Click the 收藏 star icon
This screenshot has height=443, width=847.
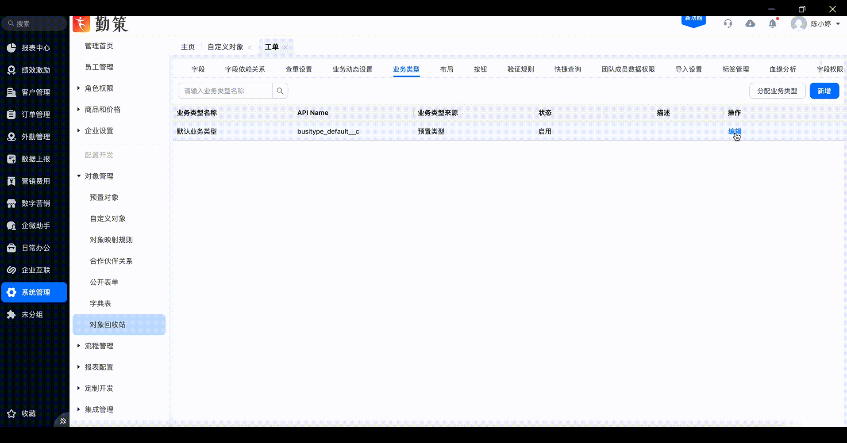pyautogui.click(x=12, y=413)
